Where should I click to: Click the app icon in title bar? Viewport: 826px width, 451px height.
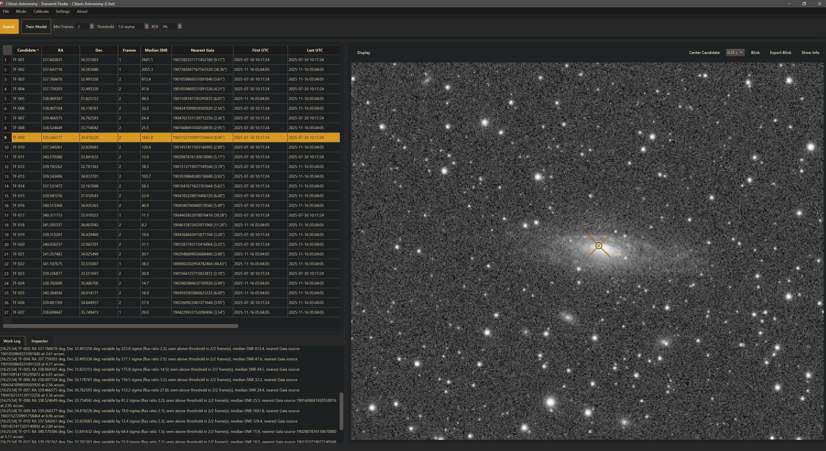click(2, 4)
